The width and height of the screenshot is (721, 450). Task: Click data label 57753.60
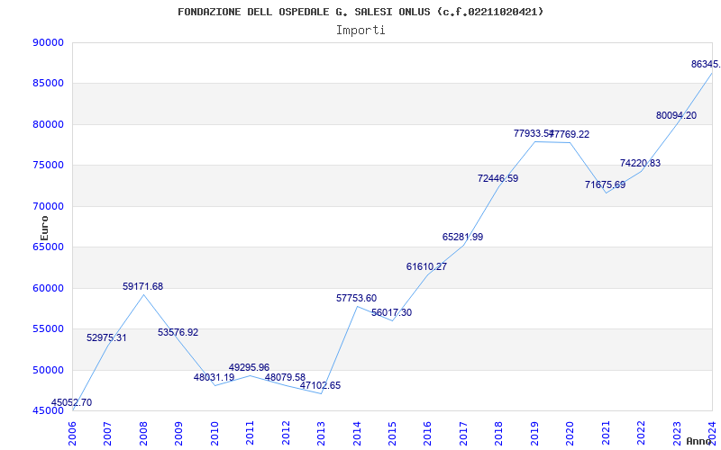click(356, 299)
